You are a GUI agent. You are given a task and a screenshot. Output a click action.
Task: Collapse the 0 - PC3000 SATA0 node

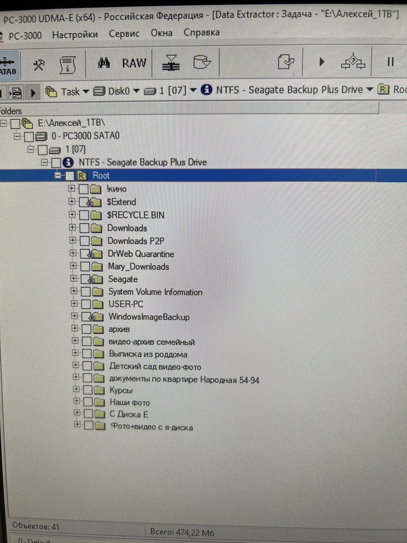tap(17, 136)
